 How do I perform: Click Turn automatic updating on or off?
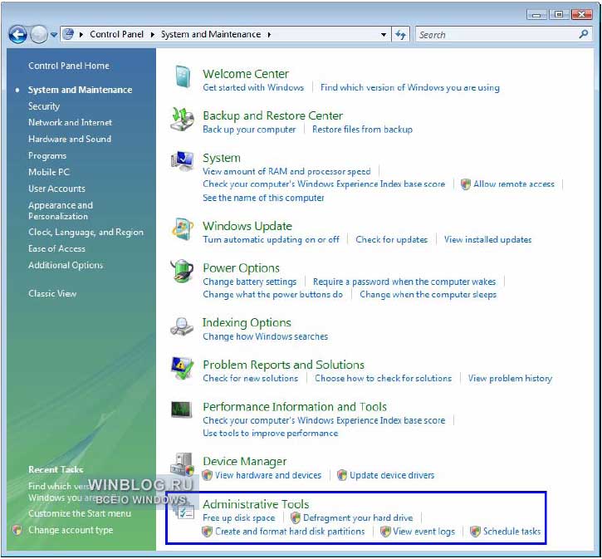271,239
